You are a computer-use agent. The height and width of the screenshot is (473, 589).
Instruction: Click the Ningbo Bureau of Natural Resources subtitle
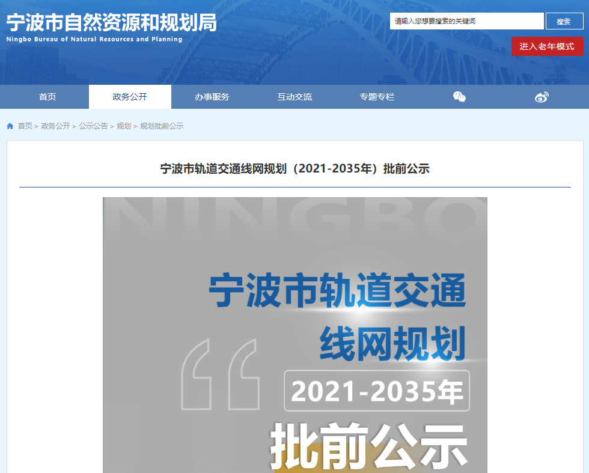coord(94,39)
